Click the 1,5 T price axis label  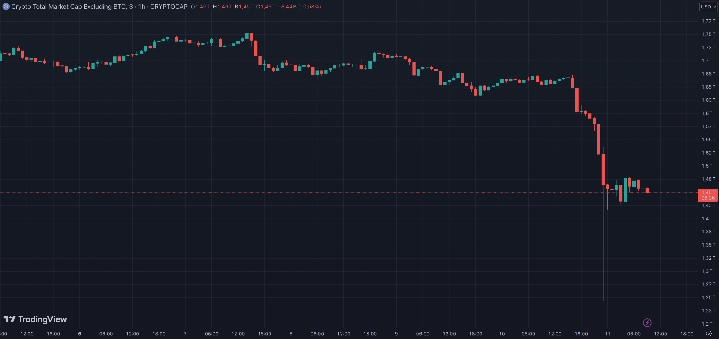707,166
